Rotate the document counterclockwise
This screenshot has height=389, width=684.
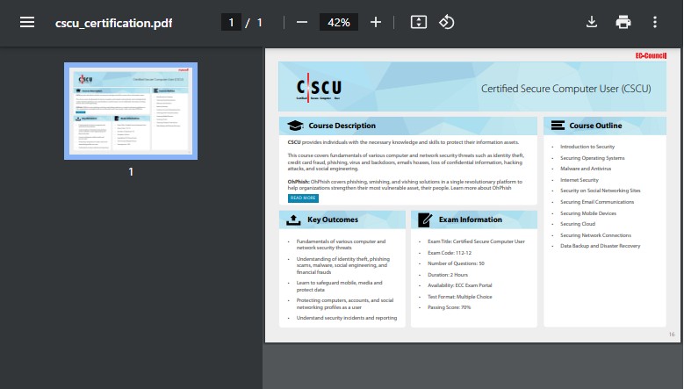[x=446, y=22]
